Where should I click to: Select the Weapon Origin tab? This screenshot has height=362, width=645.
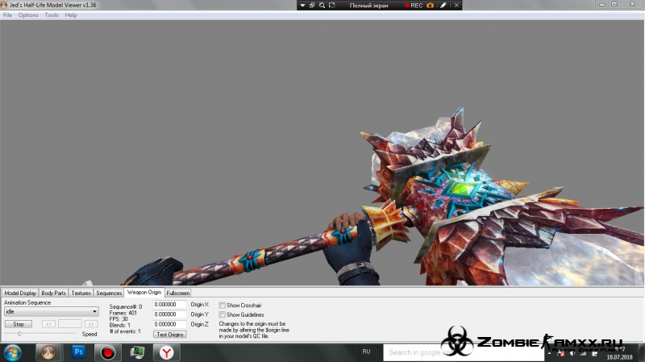(x=144, y=292)
